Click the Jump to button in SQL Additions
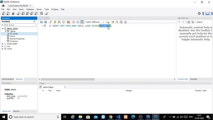The height and width of the screenshot is (120, 213). (x=199, y=22)
